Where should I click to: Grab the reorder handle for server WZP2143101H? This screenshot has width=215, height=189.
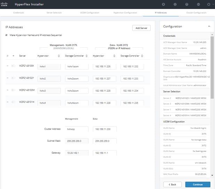point(8,102)
